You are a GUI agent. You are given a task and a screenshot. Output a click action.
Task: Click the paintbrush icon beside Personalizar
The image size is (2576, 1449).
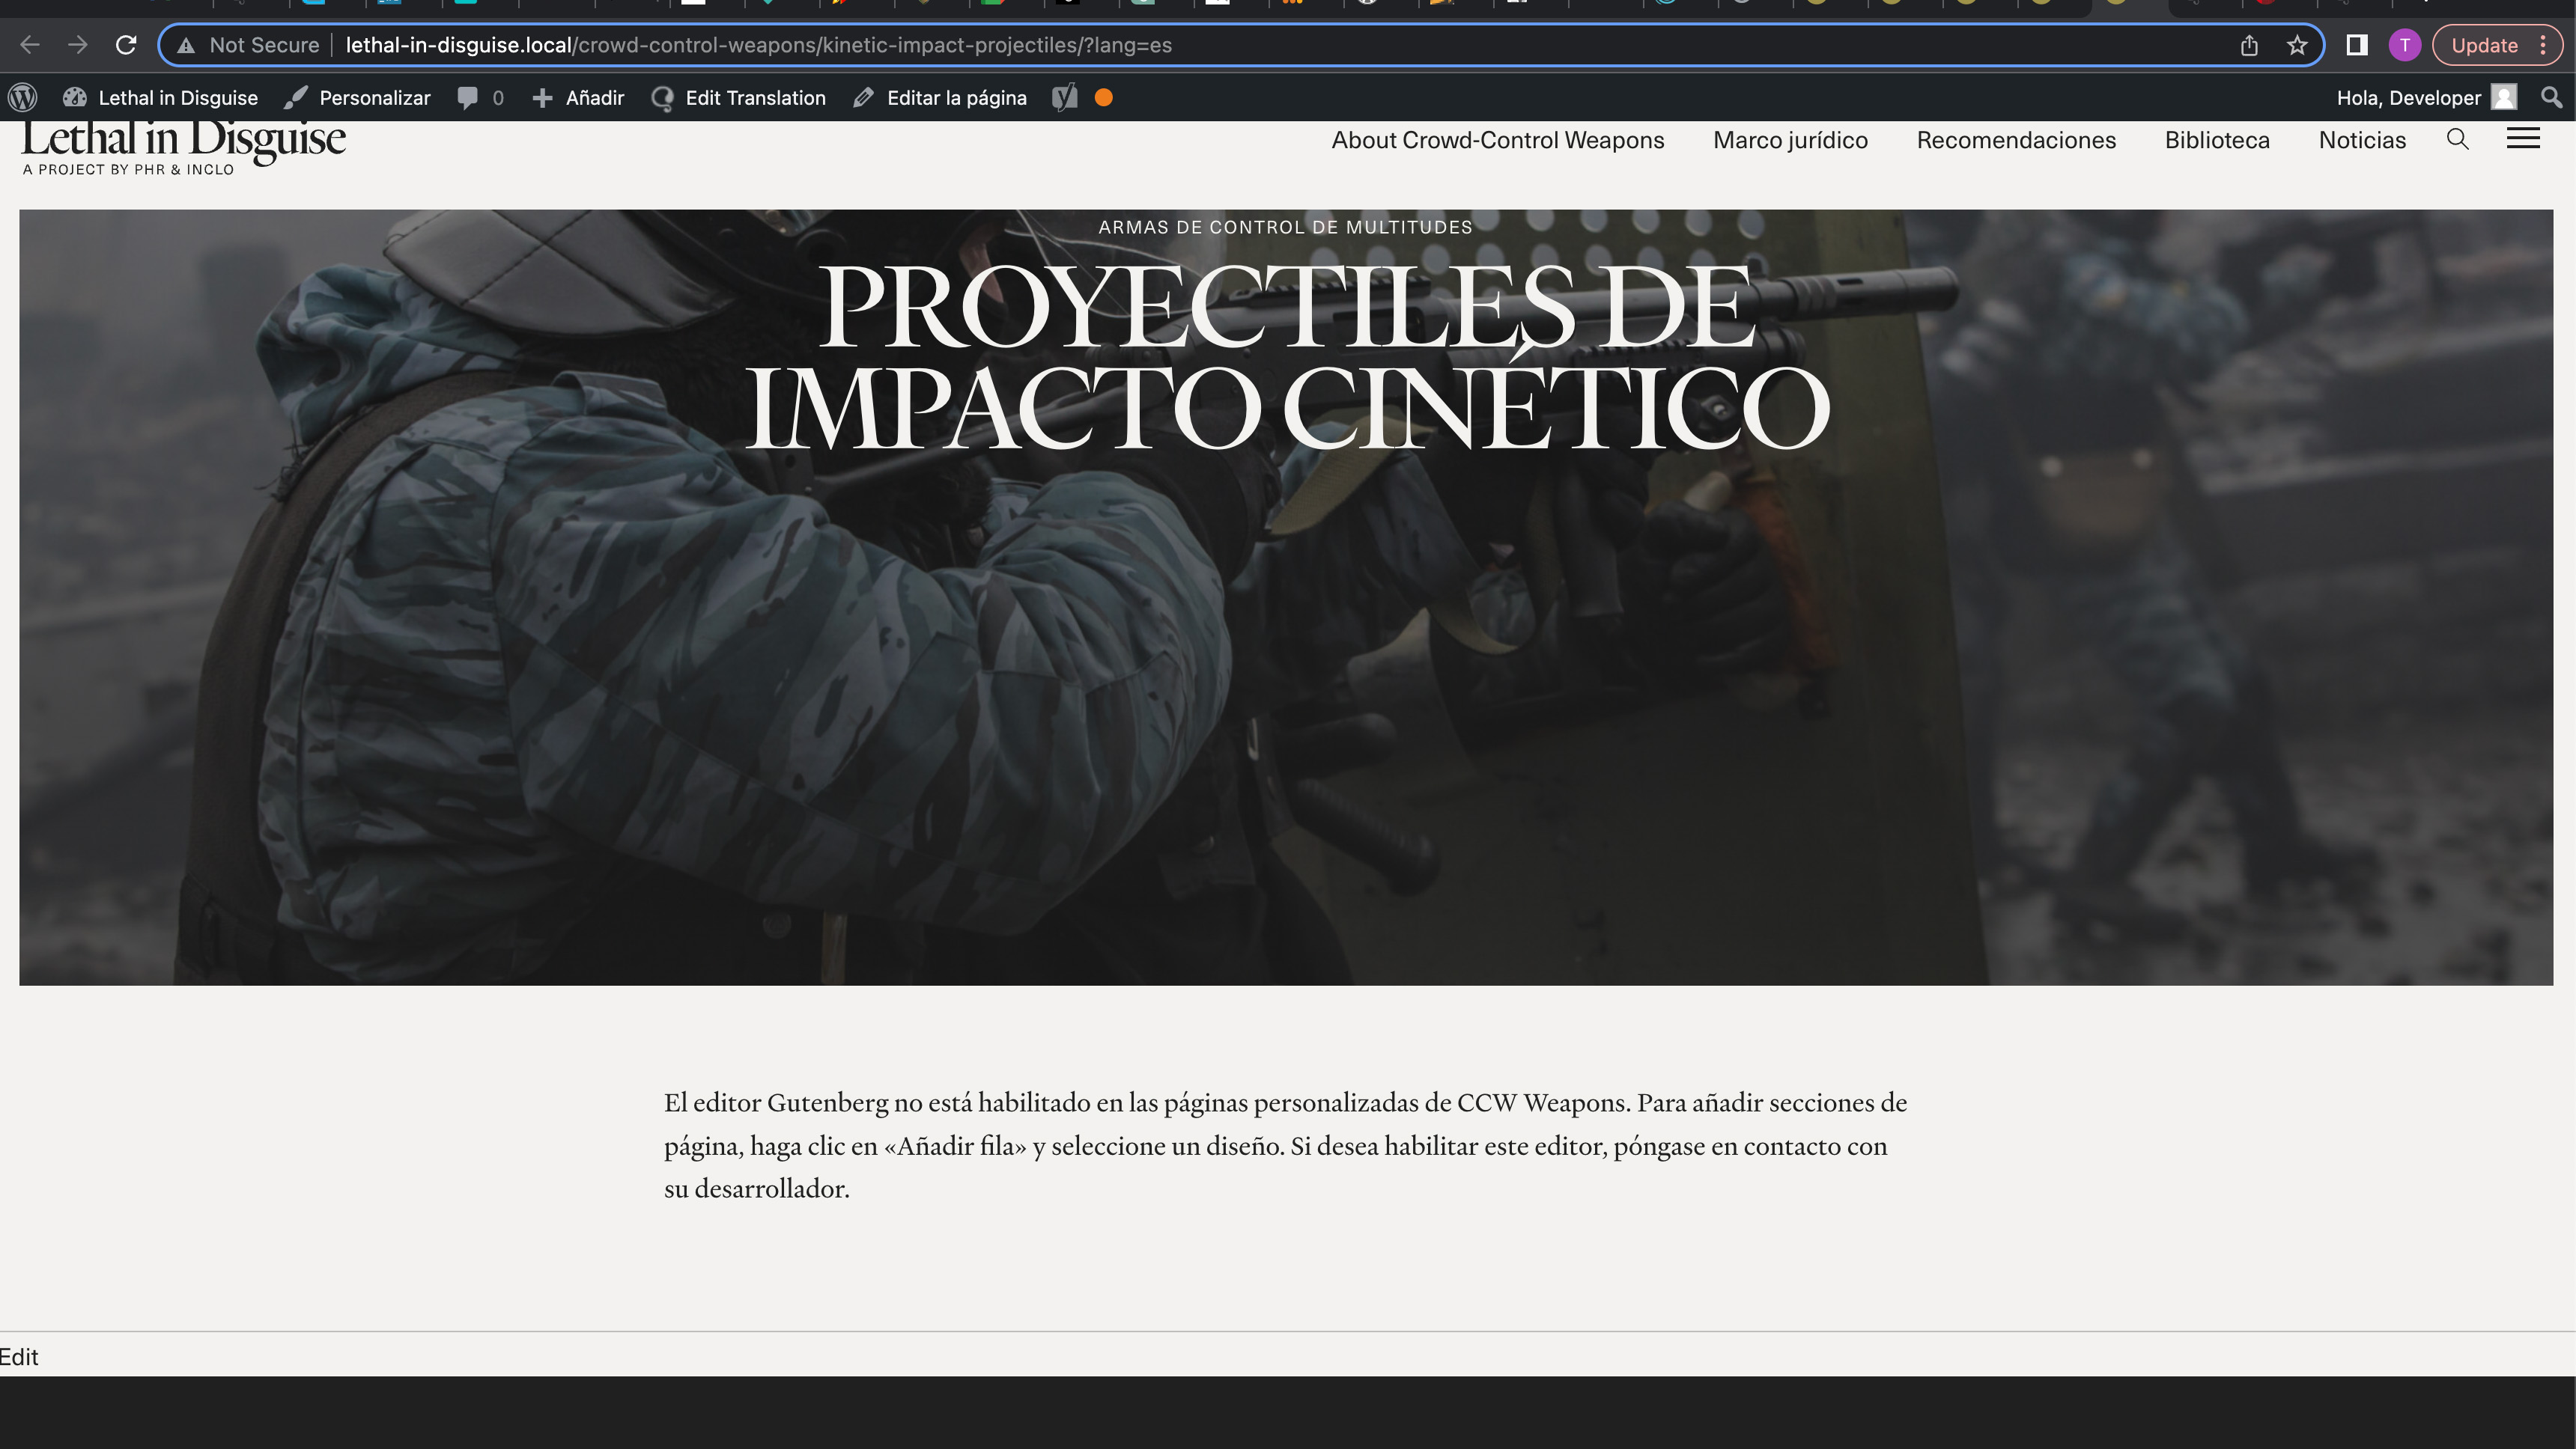[x=295, y=98]
